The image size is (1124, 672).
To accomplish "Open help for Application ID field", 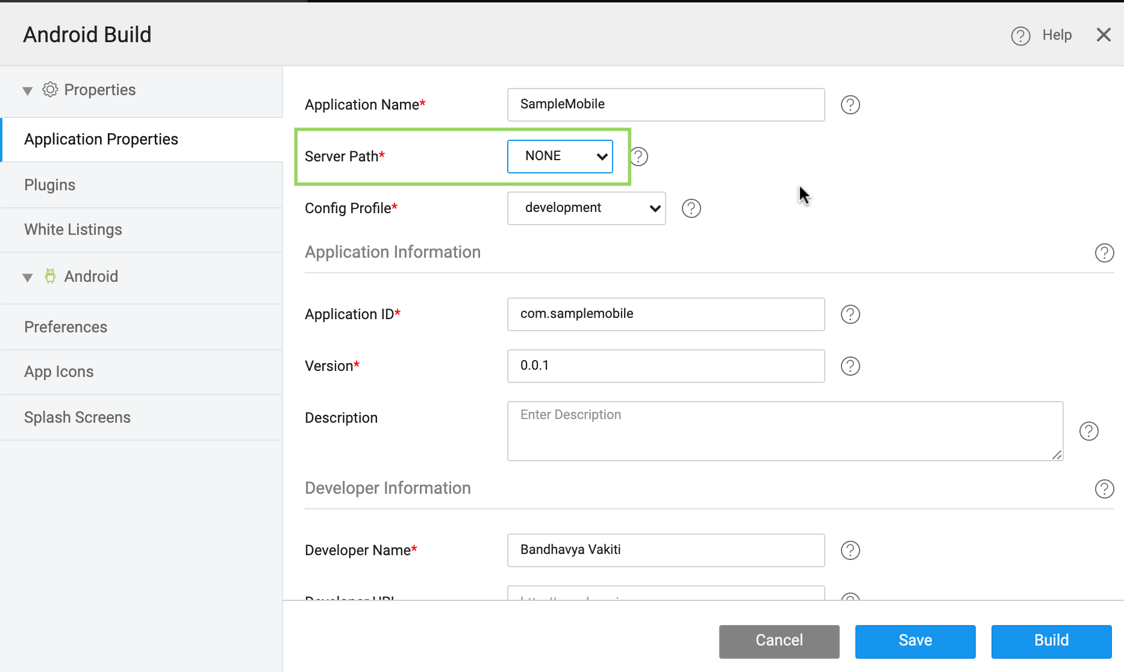I will point(850,314).
